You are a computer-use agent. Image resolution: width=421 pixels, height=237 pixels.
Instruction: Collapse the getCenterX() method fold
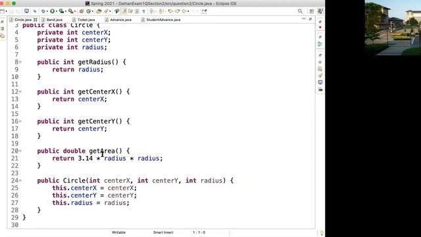(x=20, y=92)
